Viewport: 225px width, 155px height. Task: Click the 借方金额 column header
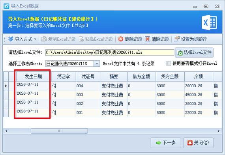pos(141,77)
